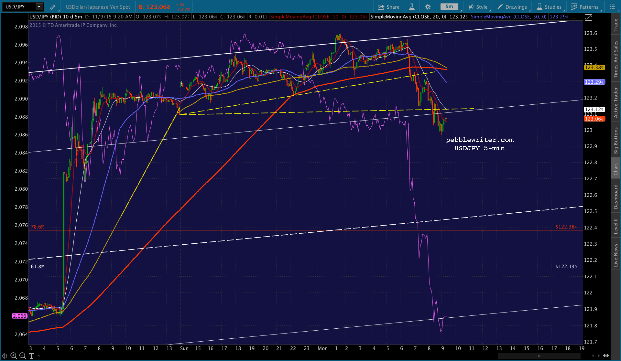Open the Studies menu

[x=549, y=7]
